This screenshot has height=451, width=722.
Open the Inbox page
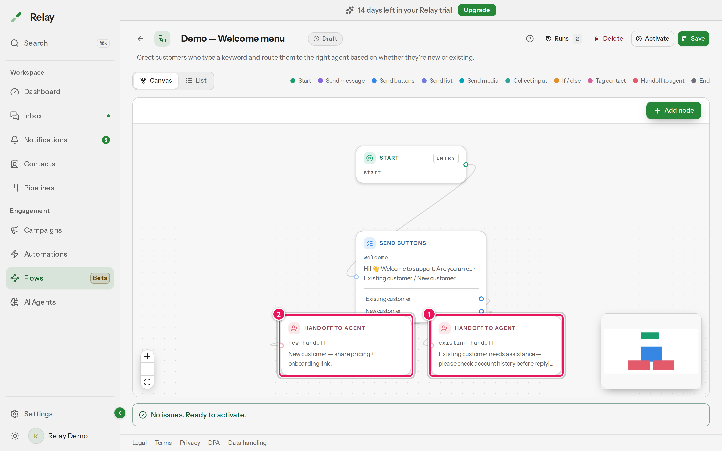(x=60, y=116)
